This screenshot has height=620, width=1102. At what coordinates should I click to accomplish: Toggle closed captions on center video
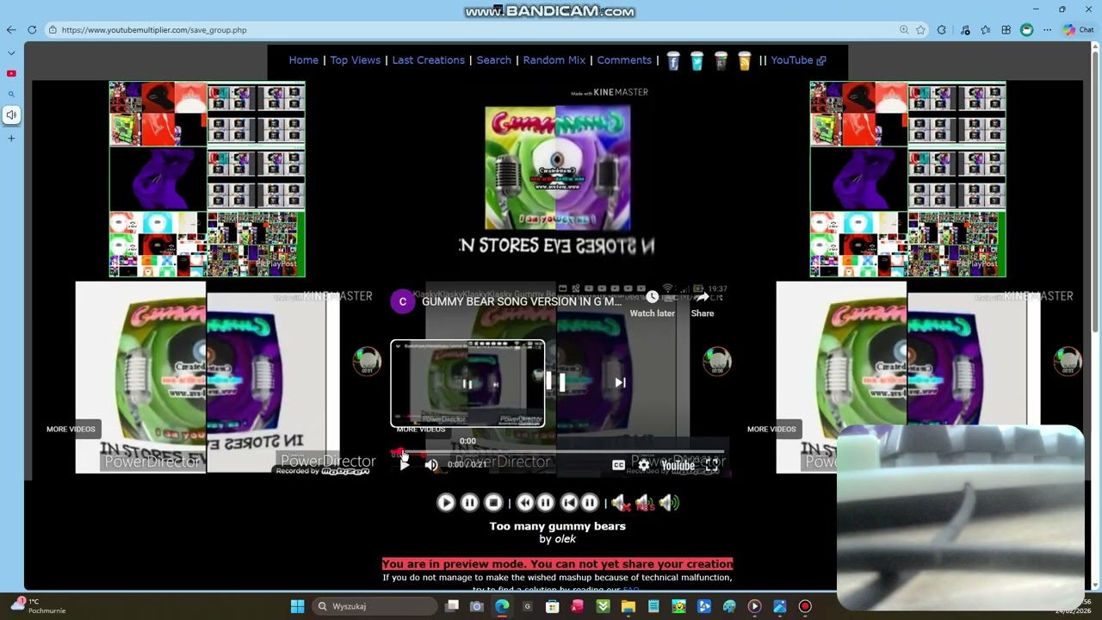click(618, 465)
